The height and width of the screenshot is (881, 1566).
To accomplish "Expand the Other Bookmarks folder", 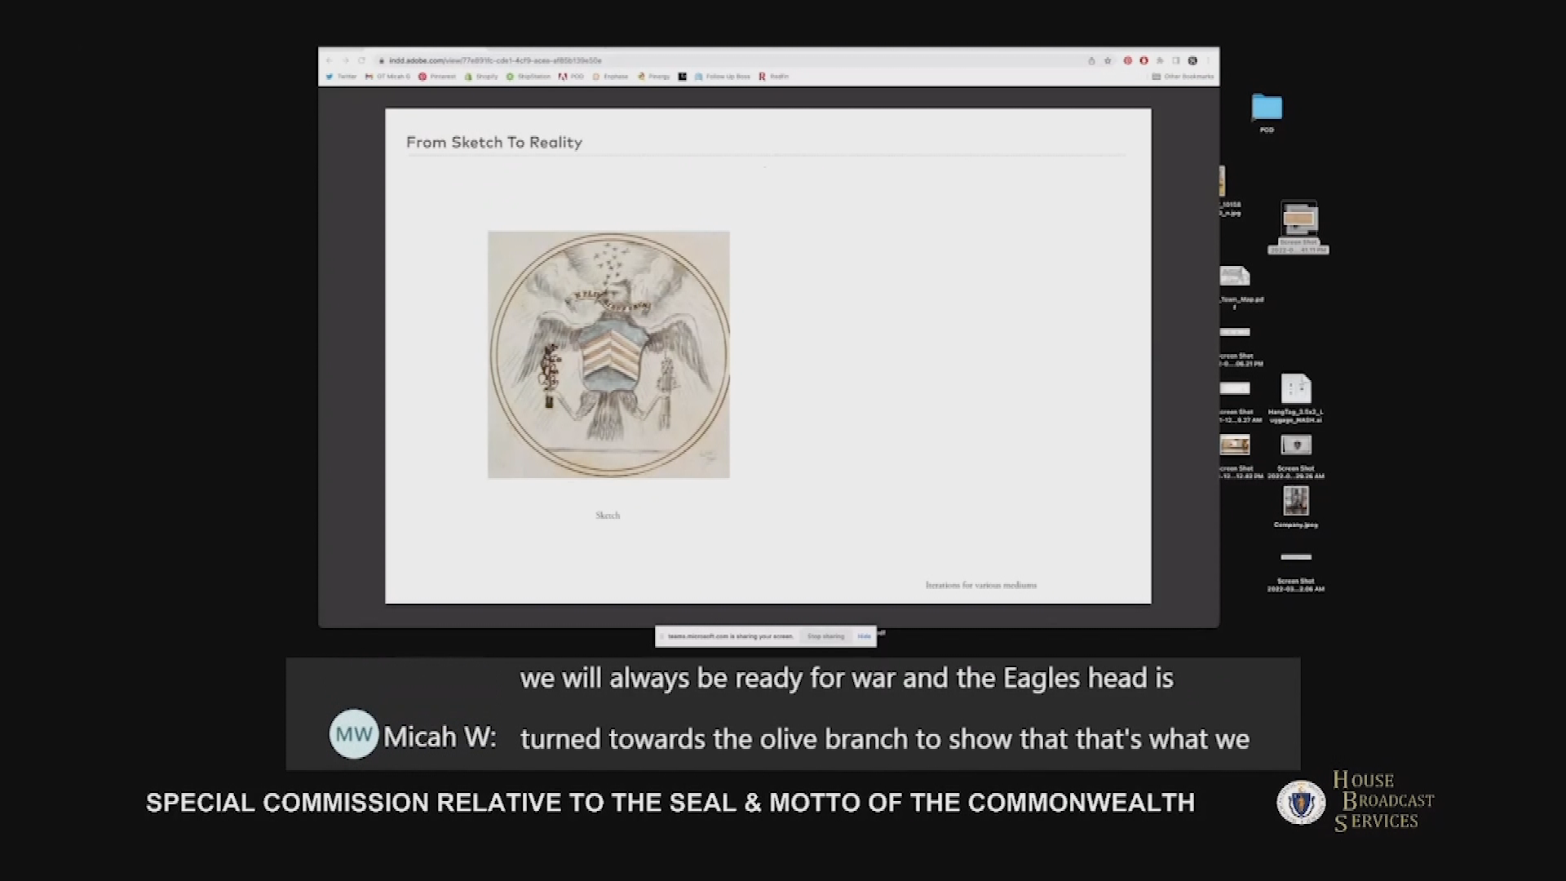I will (x=1183, y=77).
